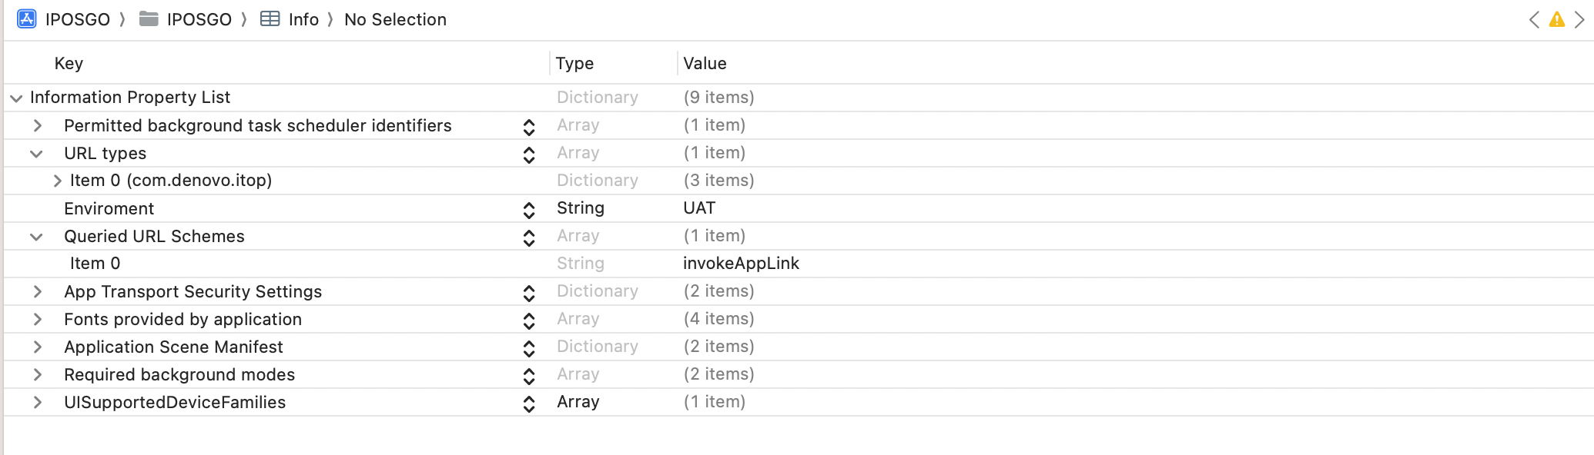Expand App Transport Security Settings
The image size is (1594, 455).
click(37, 292)
